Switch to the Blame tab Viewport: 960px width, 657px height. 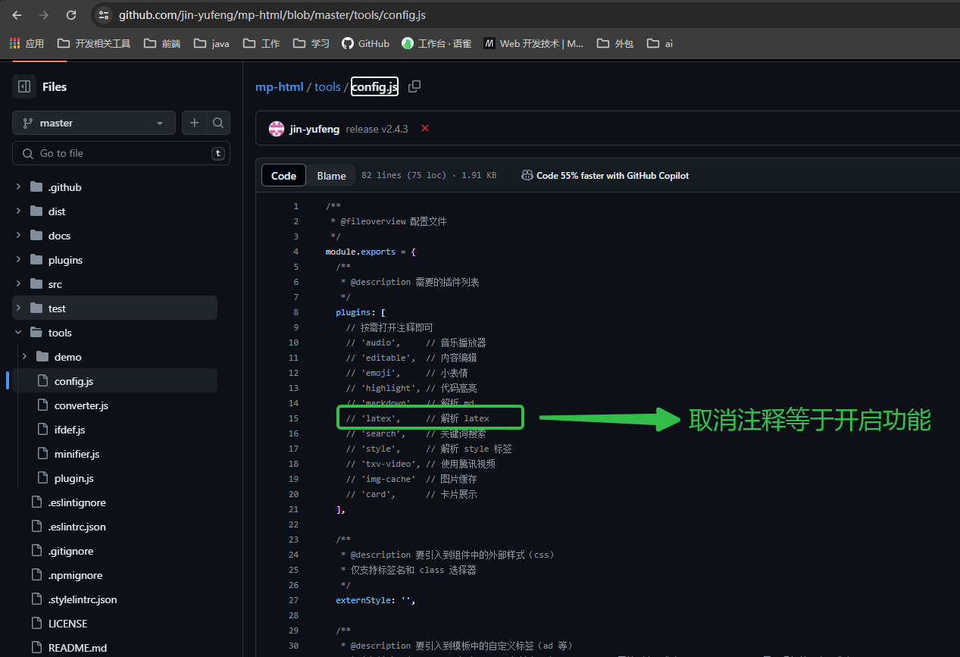pyautogui.click(x=331, y=175)
